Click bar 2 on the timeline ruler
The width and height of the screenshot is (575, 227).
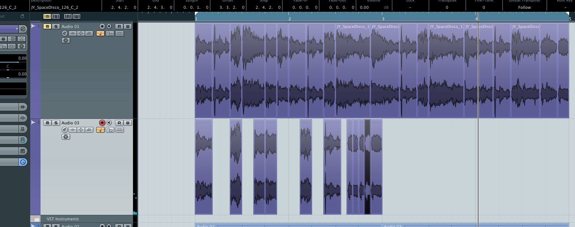[290, 18]
